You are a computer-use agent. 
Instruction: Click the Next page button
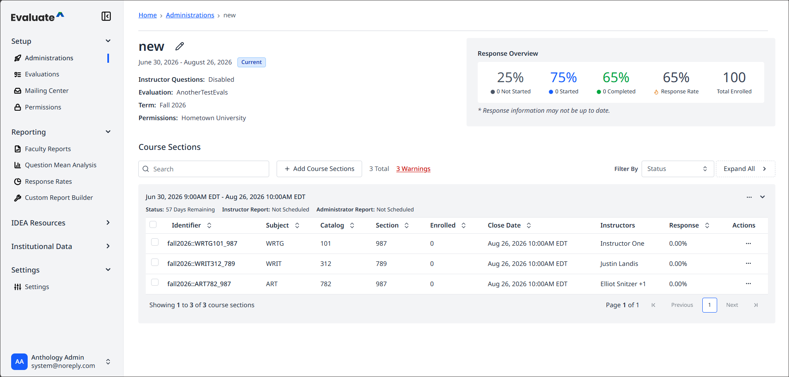(732, 305)
